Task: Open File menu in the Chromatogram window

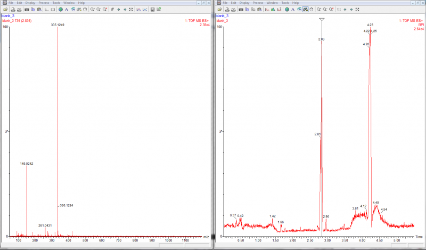Action: (225, 3)
